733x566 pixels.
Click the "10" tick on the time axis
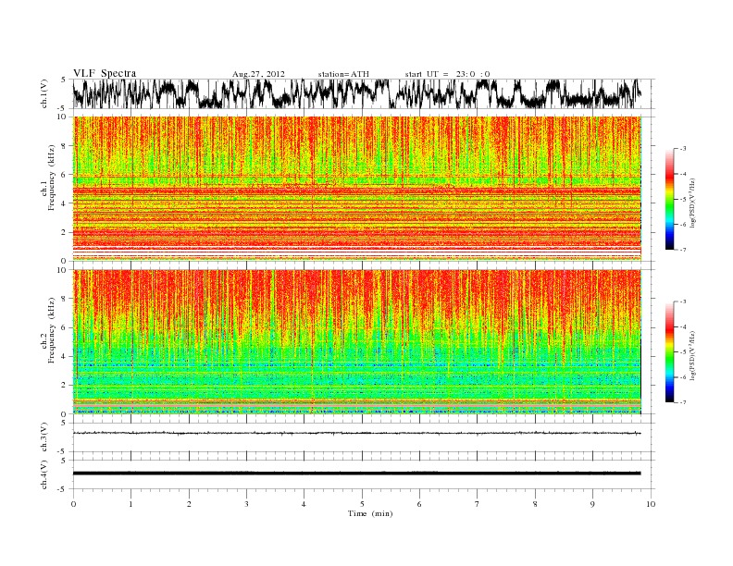coord(651,504)
